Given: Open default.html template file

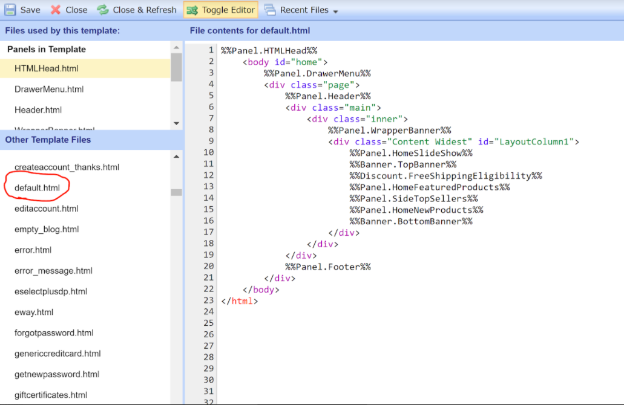Looking at the screenshot, I should click(37, 187).
